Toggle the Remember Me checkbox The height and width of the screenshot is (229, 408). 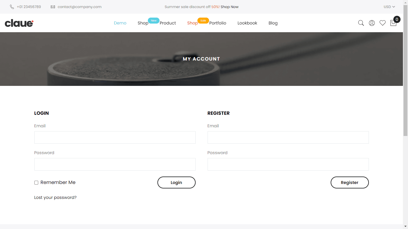point(36,182)
